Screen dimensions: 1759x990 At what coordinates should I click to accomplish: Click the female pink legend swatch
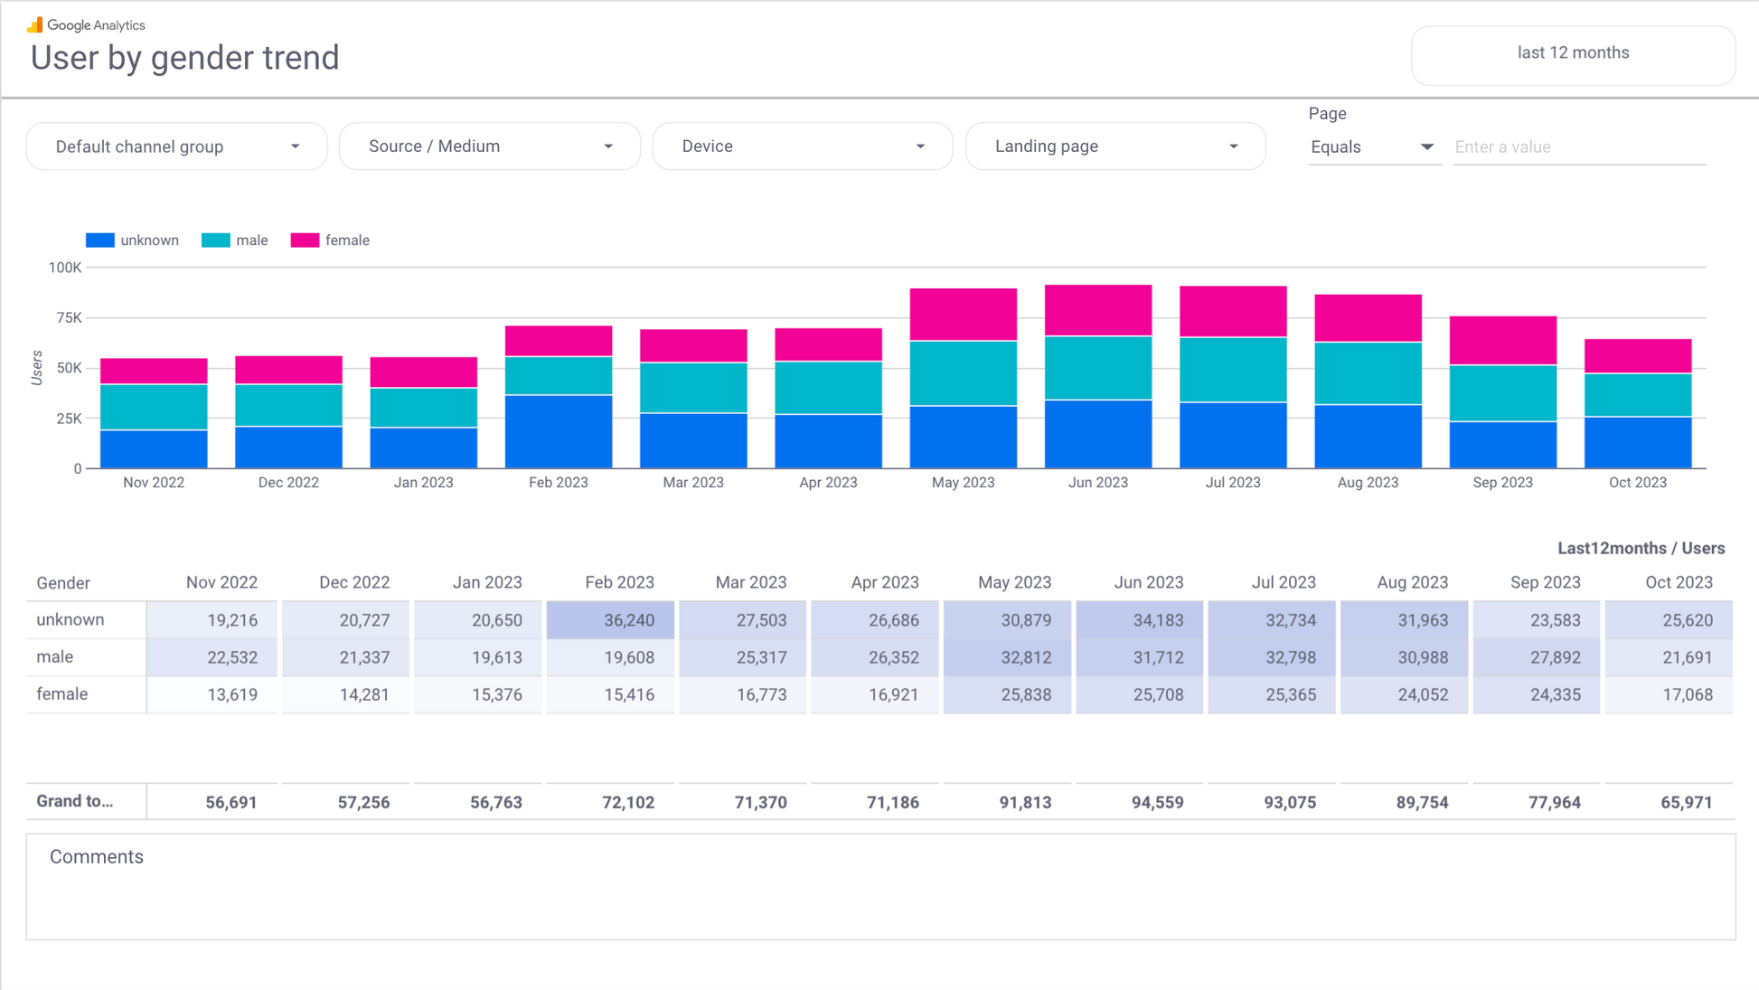point(305,240)
